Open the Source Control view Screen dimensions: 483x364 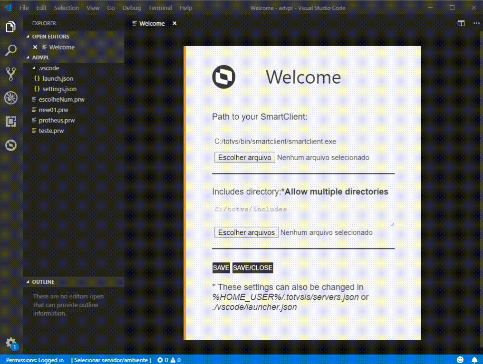click(x=11, y=74)
